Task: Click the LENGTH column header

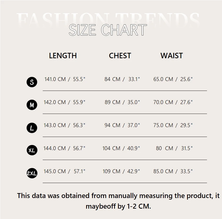Action: click(63, 56)
